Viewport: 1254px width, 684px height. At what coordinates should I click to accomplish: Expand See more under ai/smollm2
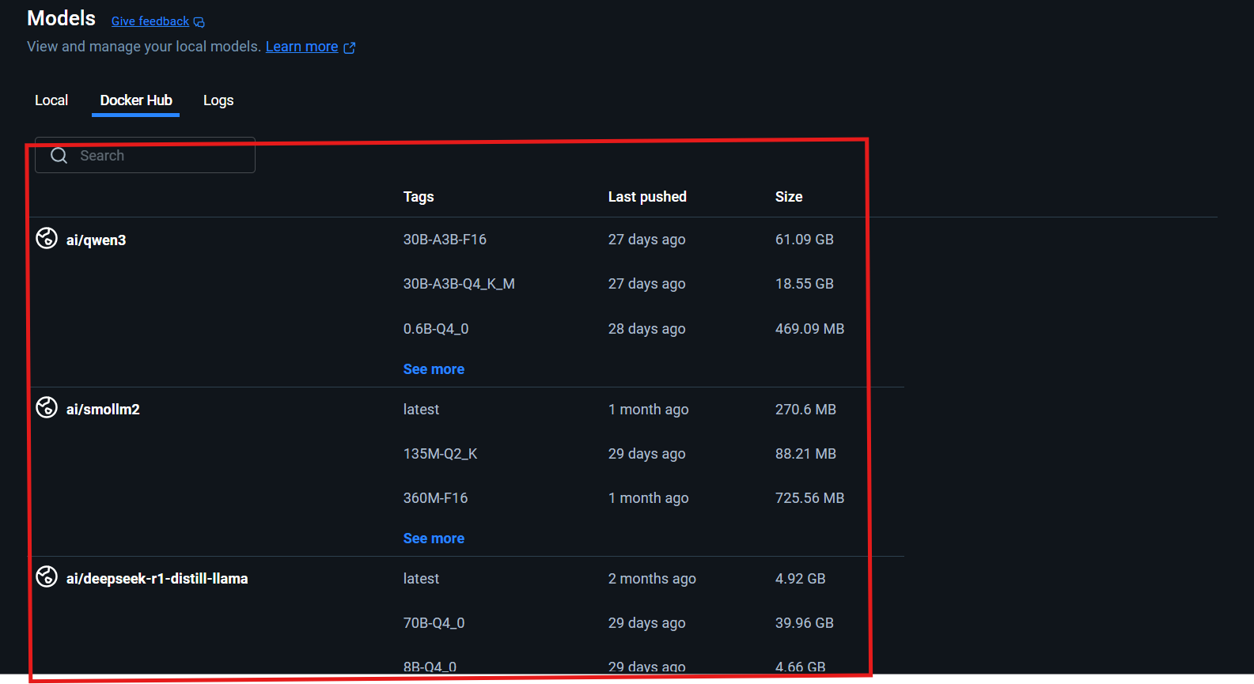434,539
